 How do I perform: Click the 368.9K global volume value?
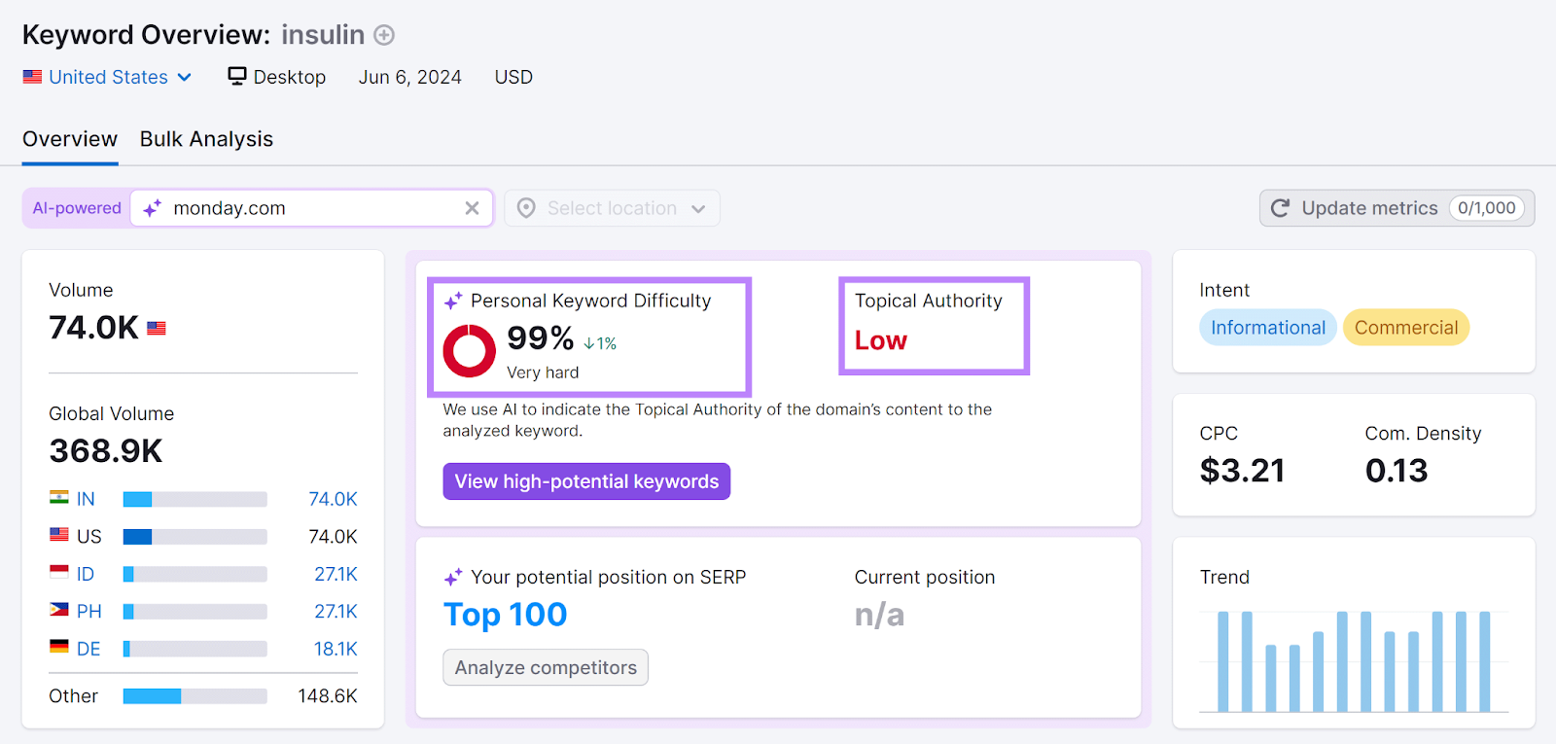tap(106, 451)
